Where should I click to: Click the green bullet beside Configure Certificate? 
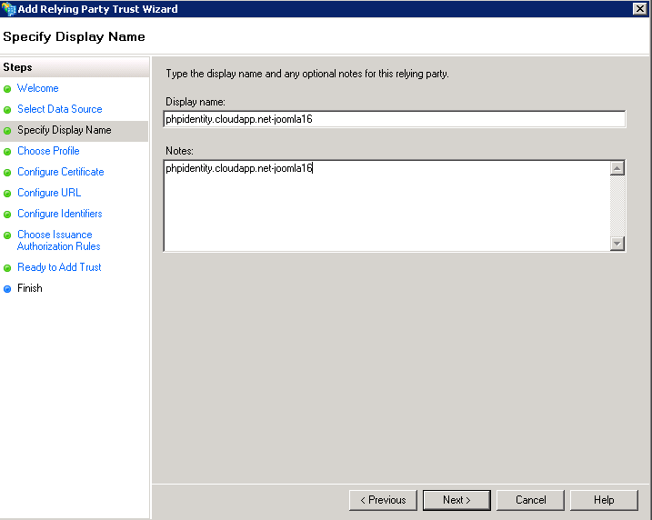[7, 173]
